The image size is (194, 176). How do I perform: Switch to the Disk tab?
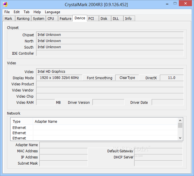(x=105, y=18)
